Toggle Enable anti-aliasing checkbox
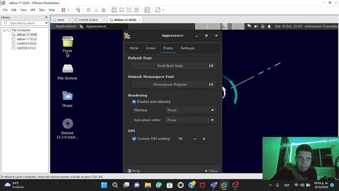 click(134, 101)
